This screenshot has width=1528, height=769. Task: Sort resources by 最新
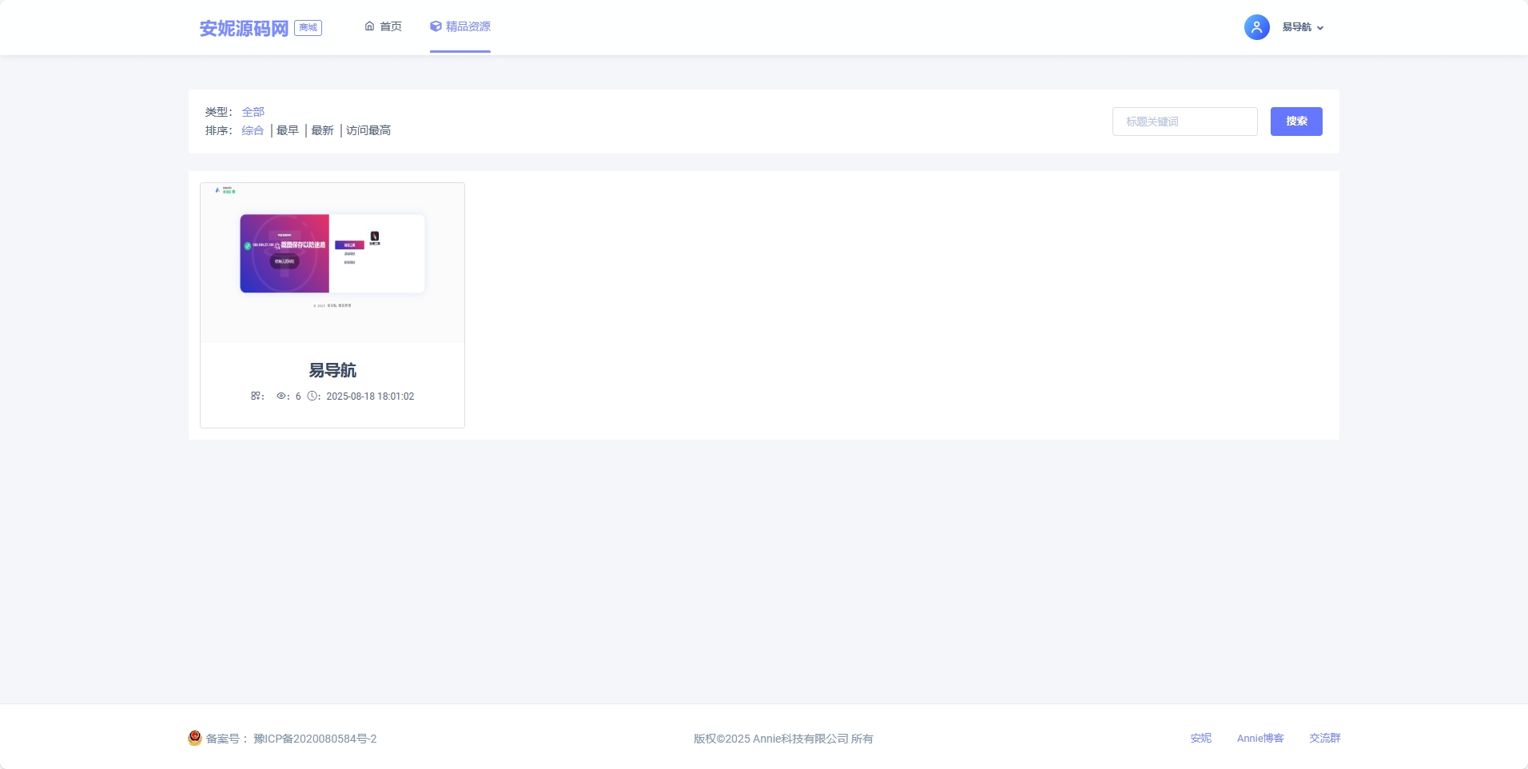click(322, 130)
